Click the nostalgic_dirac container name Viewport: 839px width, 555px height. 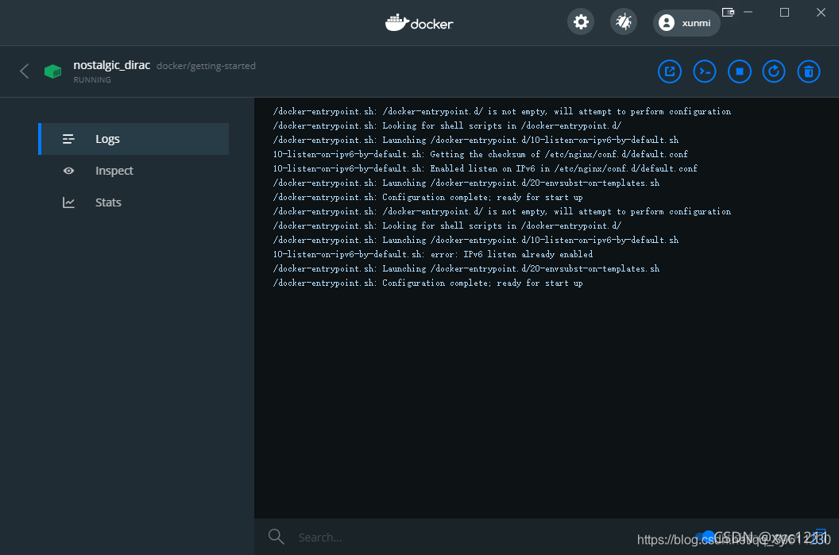pos(111,65)
